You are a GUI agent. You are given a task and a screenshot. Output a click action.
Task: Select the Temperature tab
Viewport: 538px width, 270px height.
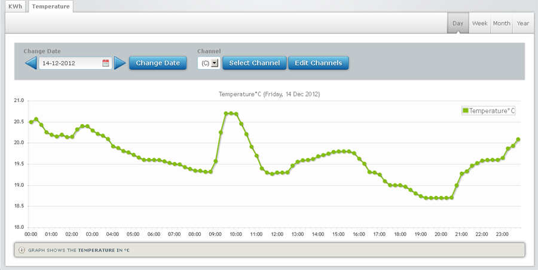pos(51,7)
